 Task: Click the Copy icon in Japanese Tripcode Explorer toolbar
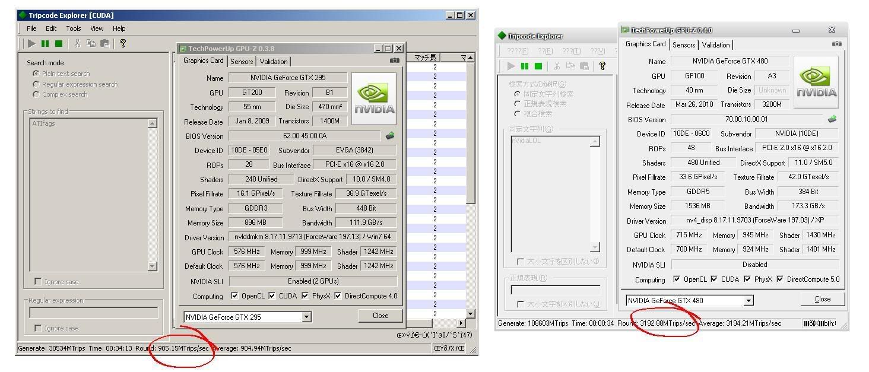[570, 66]
